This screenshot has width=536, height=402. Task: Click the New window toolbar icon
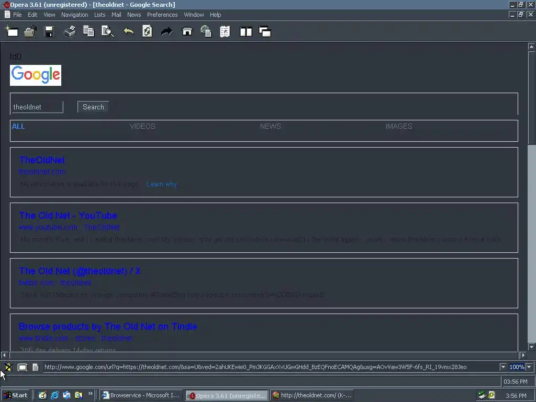(x=12, y=31)
